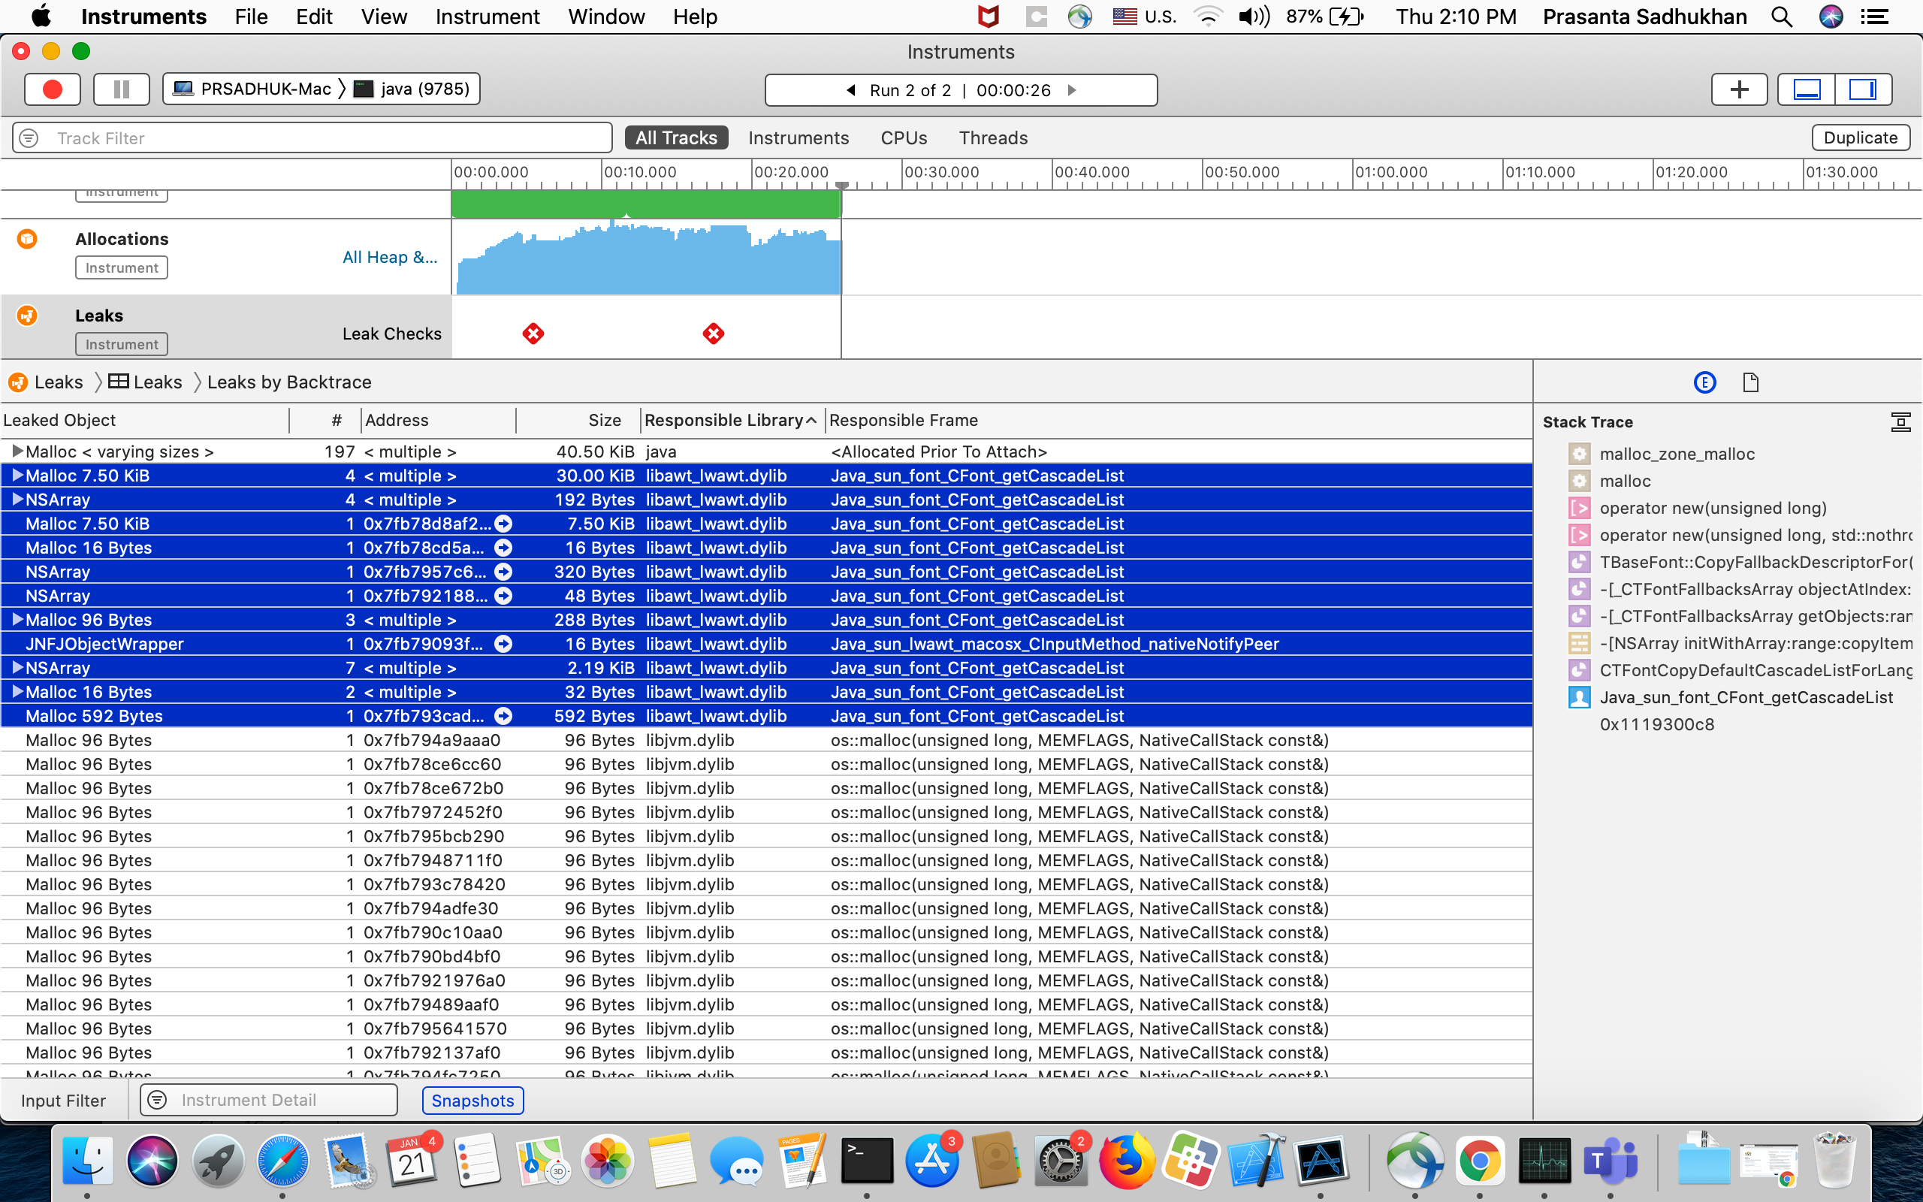This screenshot has height=1202, width=1923.
Task: Open the All Heap allocations dropdown
Action: (x=389, y=257)
